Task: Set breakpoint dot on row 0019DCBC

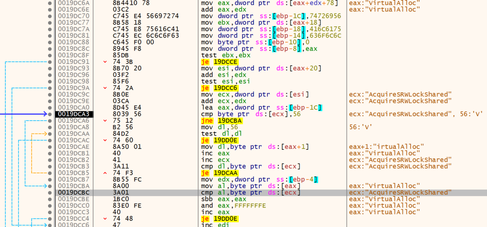Action: point(50,193)
